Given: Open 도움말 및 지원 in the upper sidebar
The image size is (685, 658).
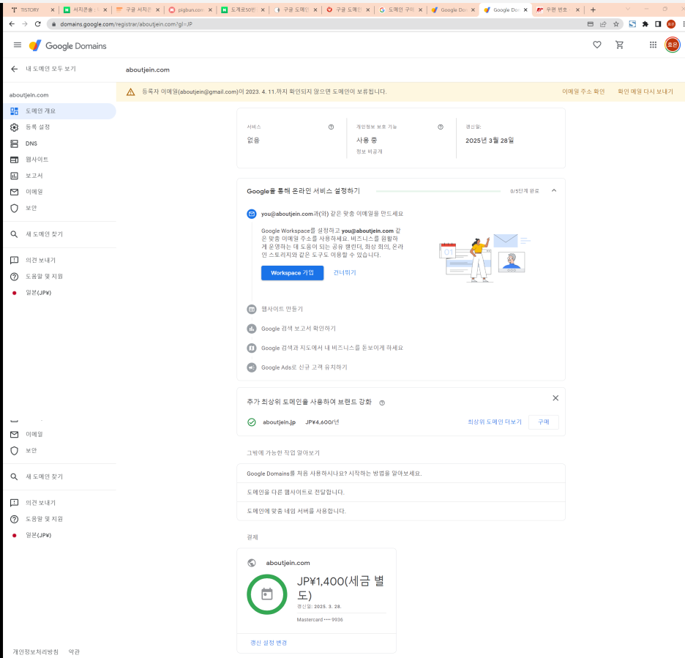Looking at the screenshot, I should pyautogui.click(x=59, y=276).
